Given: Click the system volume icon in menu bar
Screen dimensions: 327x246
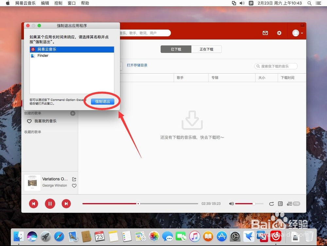Looking at the screenshot, I should tap(242, 3).
